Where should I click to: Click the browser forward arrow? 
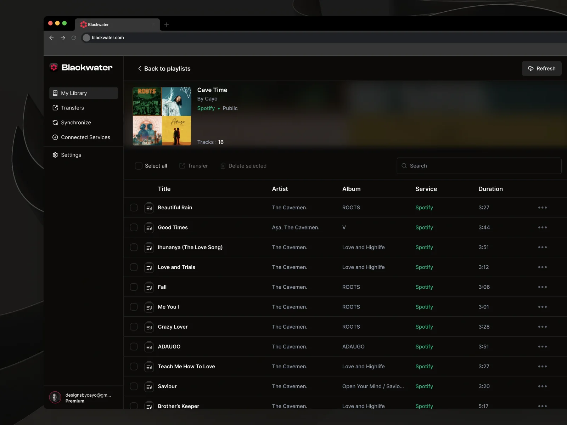point(63,38)
